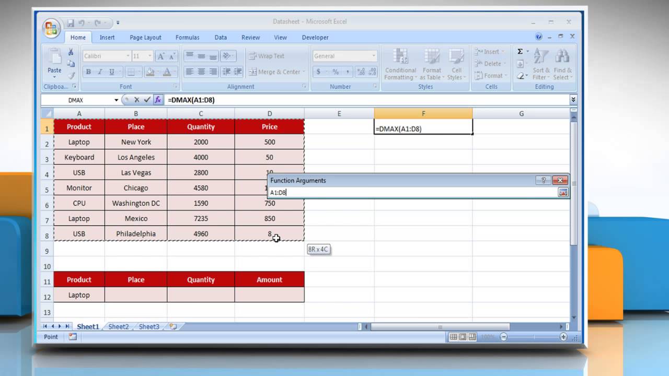This screenshot has width=669, height=376.
Task: Click the Zoom In plus button
Action: point(563,337)
